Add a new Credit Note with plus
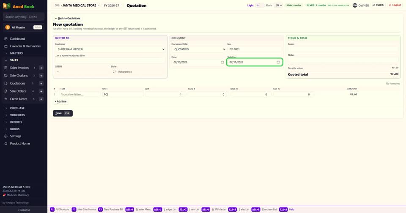This screenshot has width=406, height=213. [41, 99]
